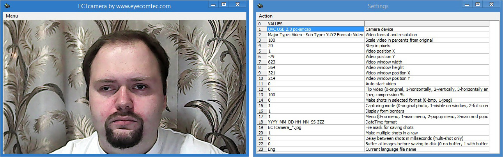Click the VALUES column header
Screen dimensions: 503x157
click(315, 24)
